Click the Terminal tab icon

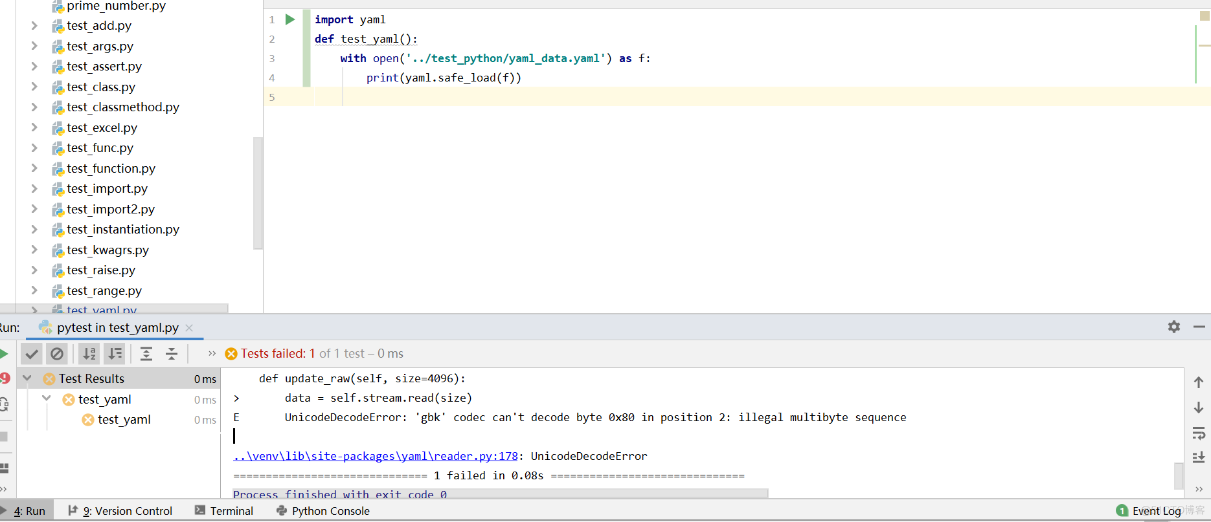tap(200, 510)
